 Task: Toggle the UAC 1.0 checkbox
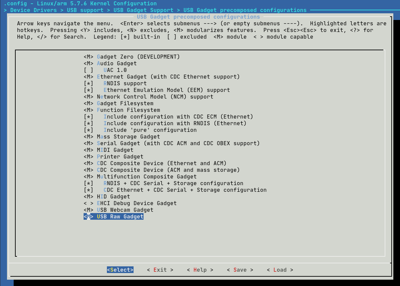point(89,70)
